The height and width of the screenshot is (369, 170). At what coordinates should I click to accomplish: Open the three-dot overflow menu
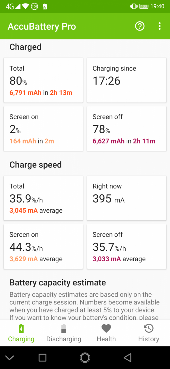point(159,26)
